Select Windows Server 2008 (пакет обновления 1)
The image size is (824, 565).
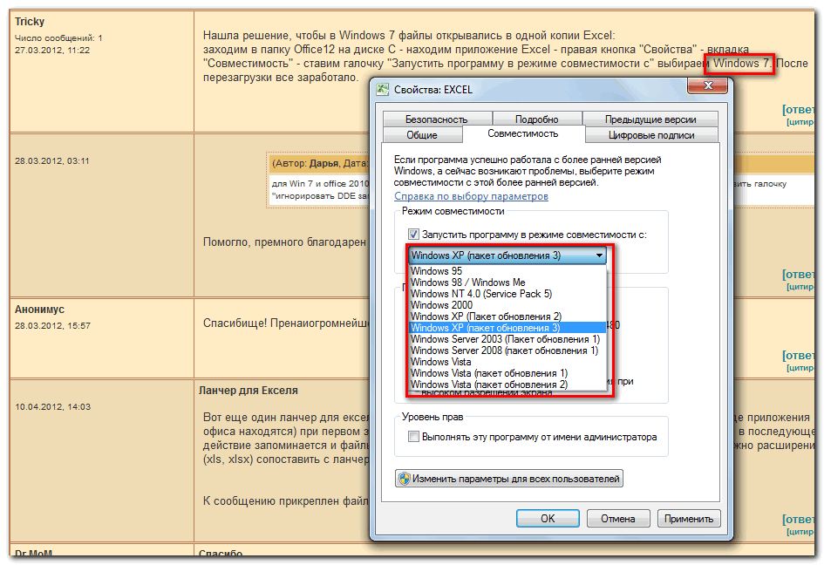tap(507, 351)
